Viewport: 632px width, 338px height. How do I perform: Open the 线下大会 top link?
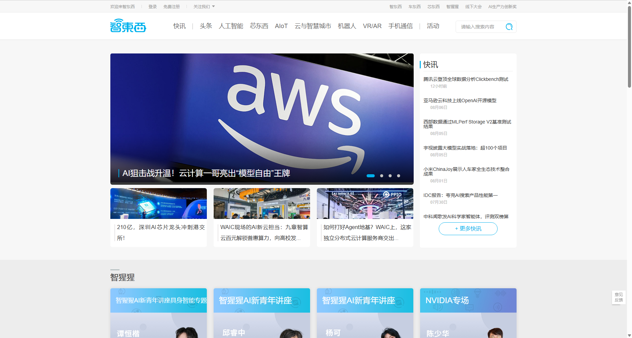[x=473, y=6]
